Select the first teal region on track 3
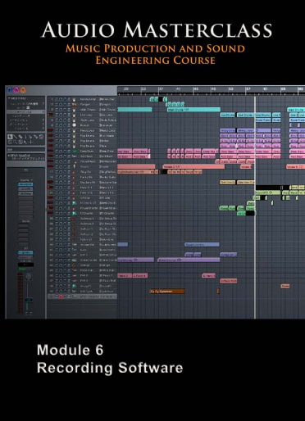Viewport: 305px width, 421px height. [134, 110]
